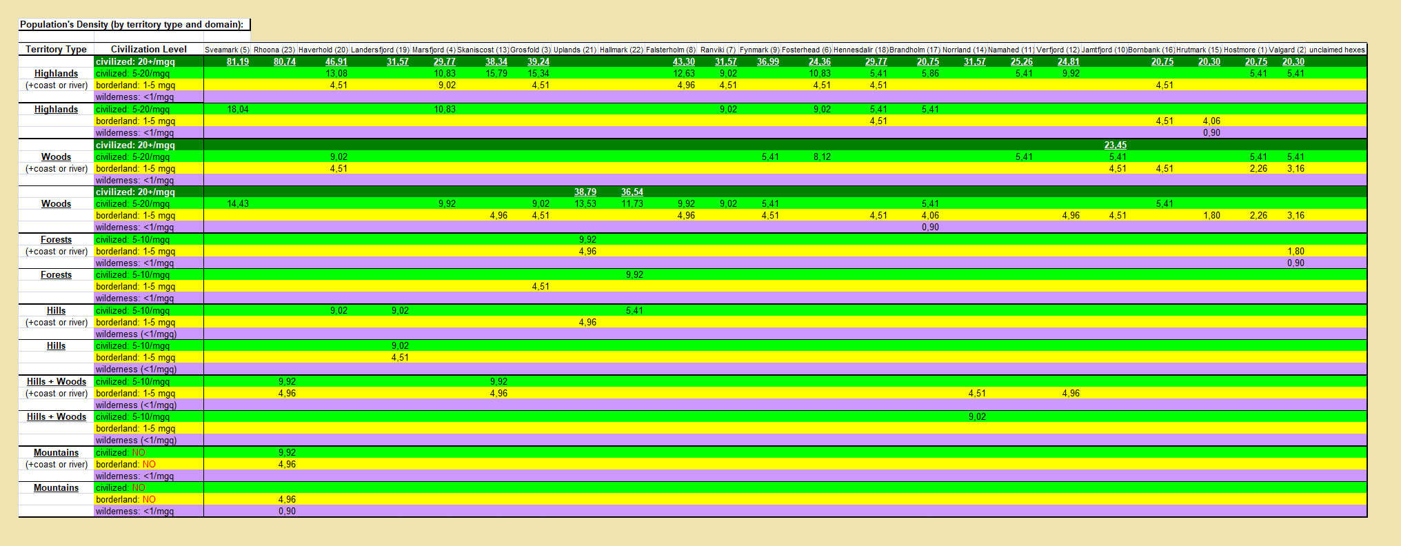Select the "Verfjord (12)" domain header
1401x546 pixels.
[x=1058, y=50]
